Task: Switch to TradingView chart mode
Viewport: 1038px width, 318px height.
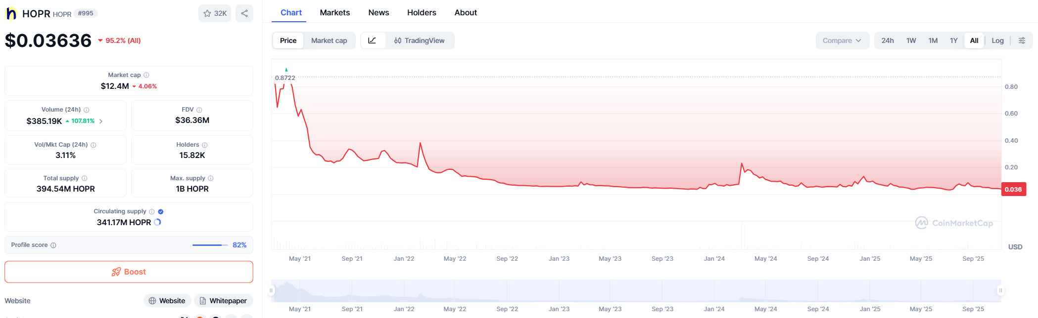Action: point(420,40)
